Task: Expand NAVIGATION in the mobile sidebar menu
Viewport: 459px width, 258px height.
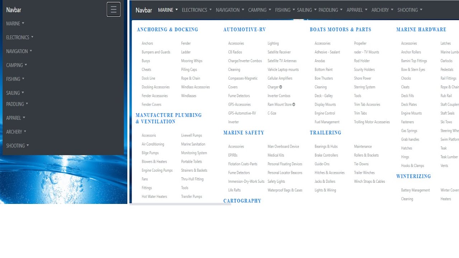Action: (19, 51)
